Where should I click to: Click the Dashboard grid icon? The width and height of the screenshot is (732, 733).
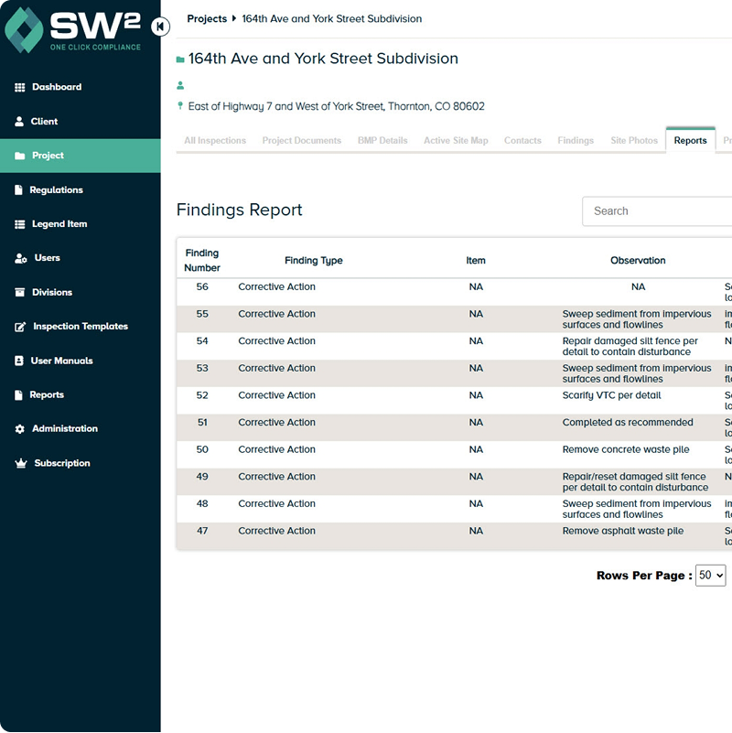click(20, 87)
